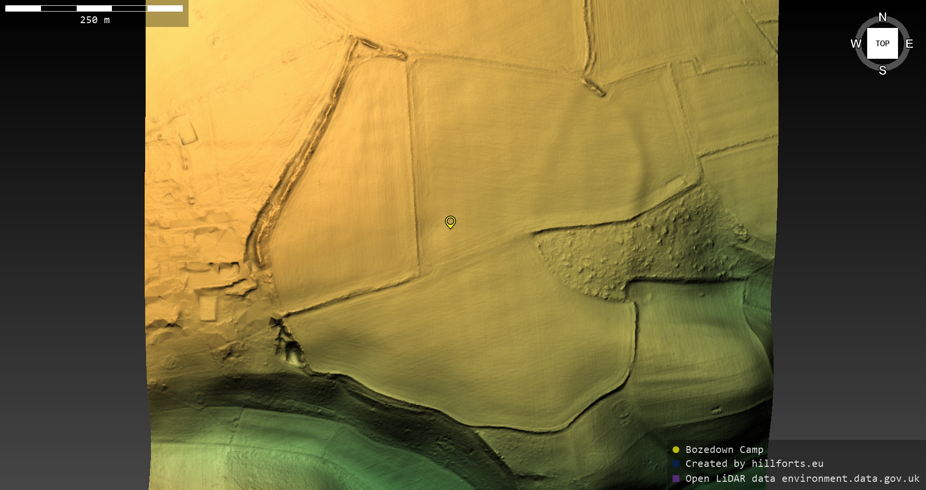
Task: Click the E marker on the compass
Action: [x=909, y=44]
